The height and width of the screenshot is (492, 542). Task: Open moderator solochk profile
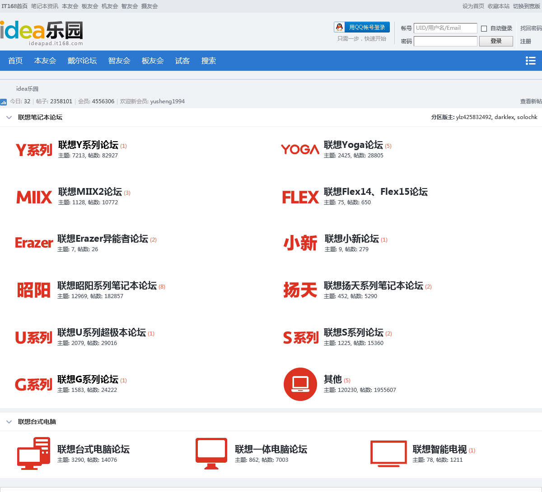click(528, 117)
